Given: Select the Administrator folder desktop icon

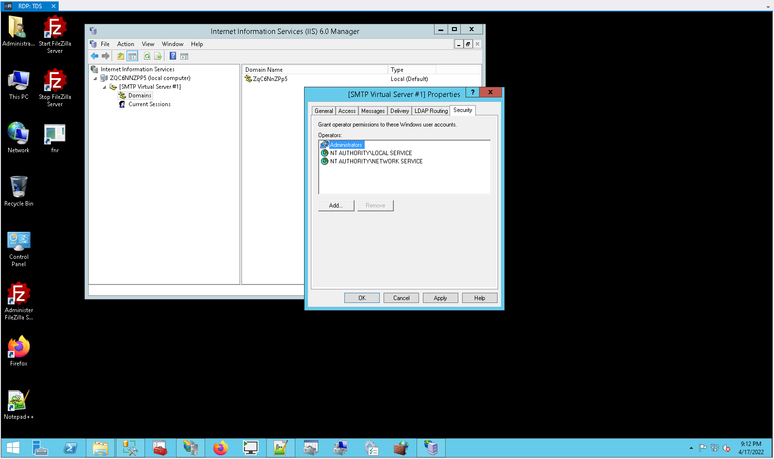Looking at the screenshot, I should [19, 31].
